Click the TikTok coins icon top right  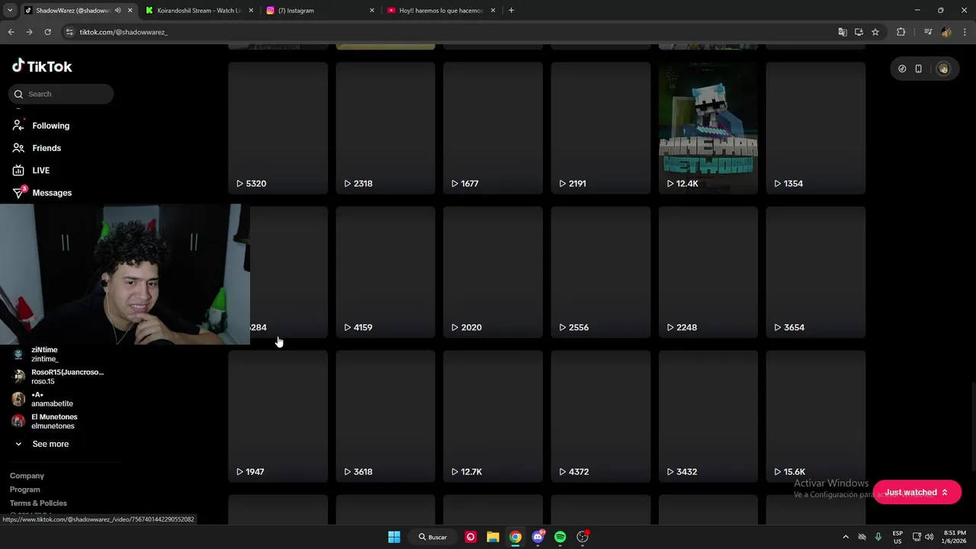[902, 69]
